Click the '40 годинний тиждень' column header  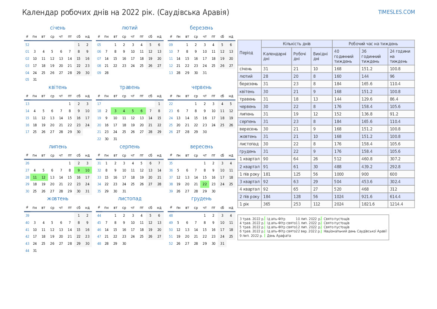pos(346,56)
